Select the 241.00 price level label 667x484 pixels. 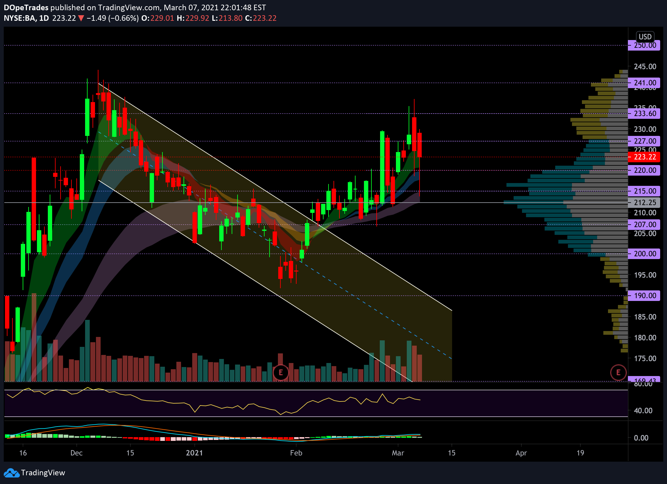tap(644, 83)
